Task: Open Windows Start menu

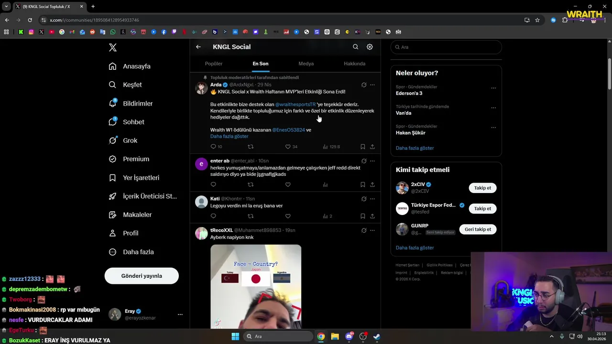Action: click(x=235, y=336)
